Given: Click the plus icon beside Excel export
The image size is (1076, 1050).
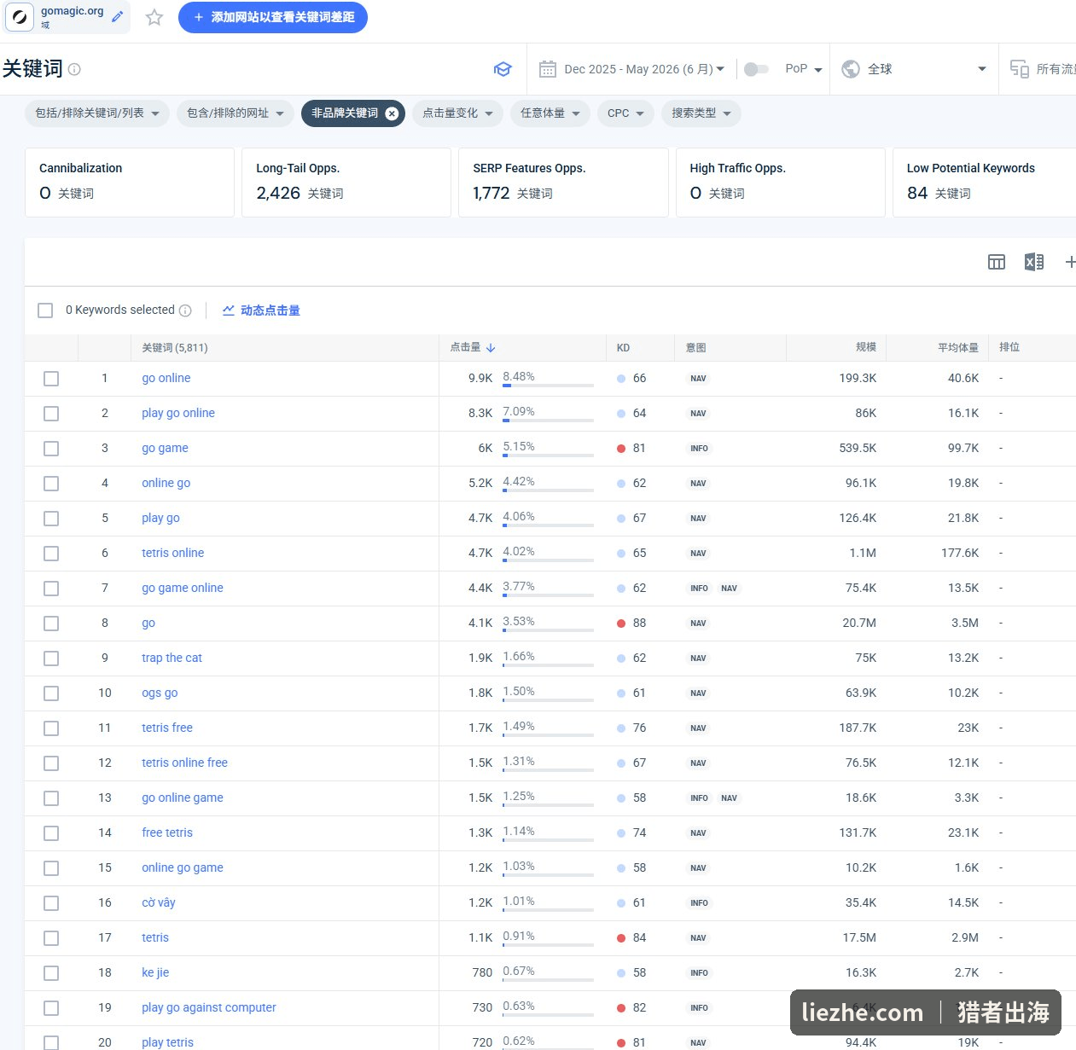Looking at the screenshot, I should point(1070,262).
